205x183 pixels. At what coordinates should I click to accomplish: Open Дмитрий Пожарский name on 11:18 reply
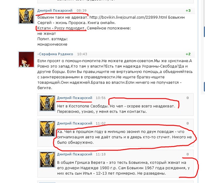tap(75, 154)
